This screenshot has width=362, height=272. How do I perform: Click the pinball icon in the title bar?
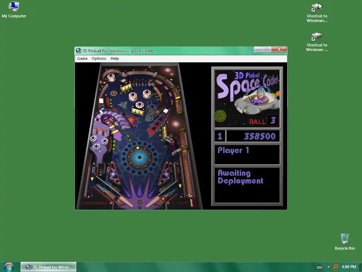point(78,51)
